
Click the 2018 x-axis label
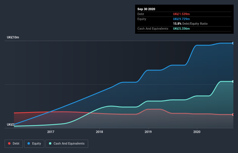click(x=99, y=132)
